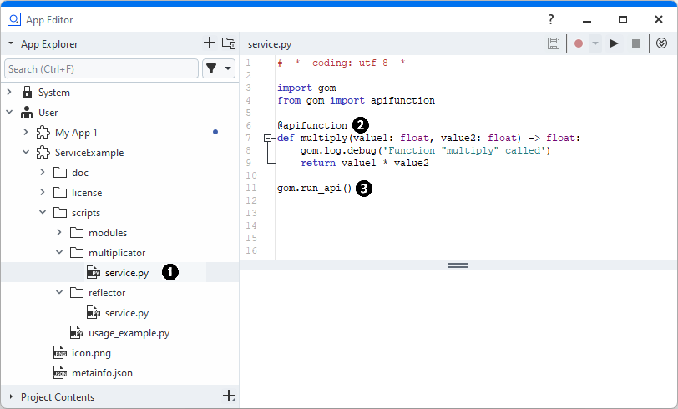Start recording with the red record button
Image resolution: width=678 pixels, height=409 pixels.
(578, 43)
